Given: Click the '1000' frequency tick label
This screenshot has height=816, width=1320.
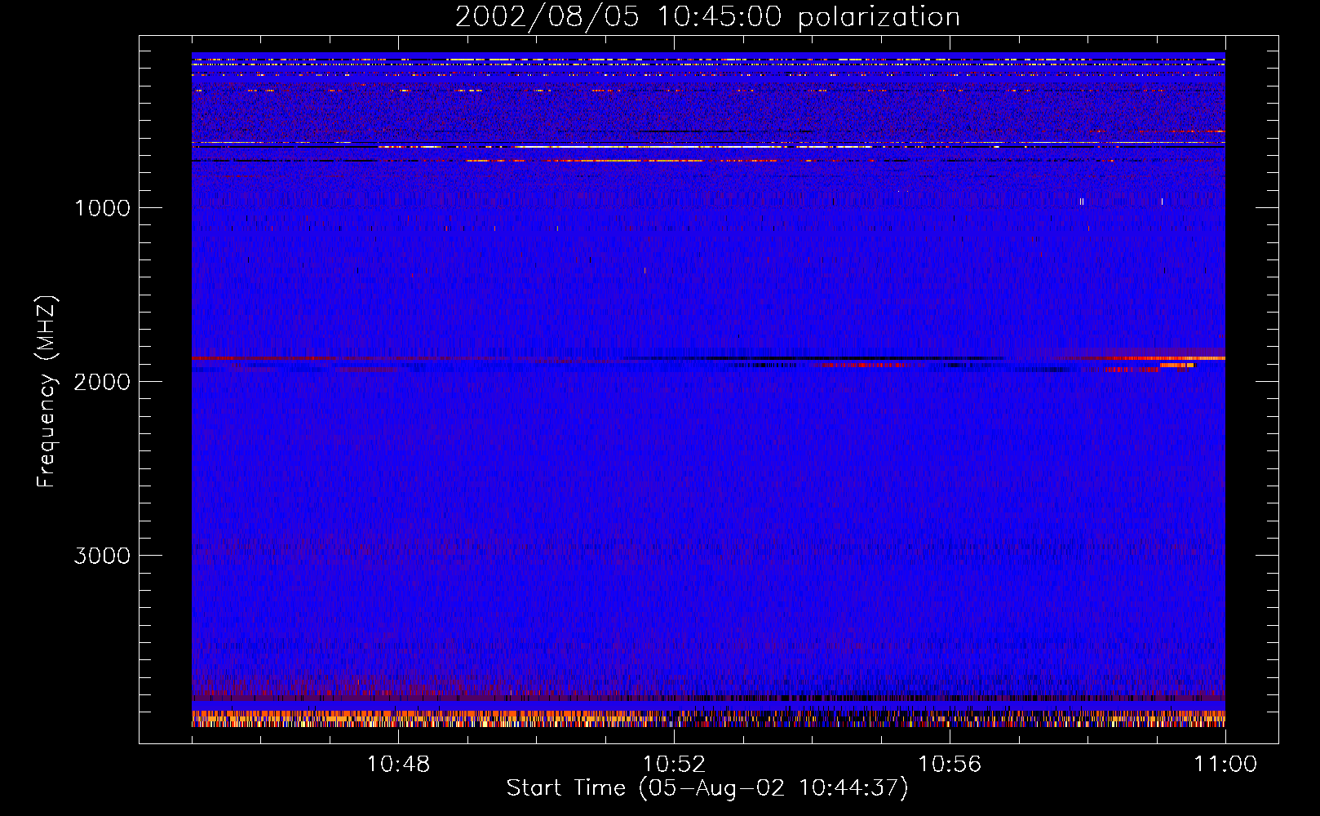Looking at the screenshot, I should tap(102, 208).
